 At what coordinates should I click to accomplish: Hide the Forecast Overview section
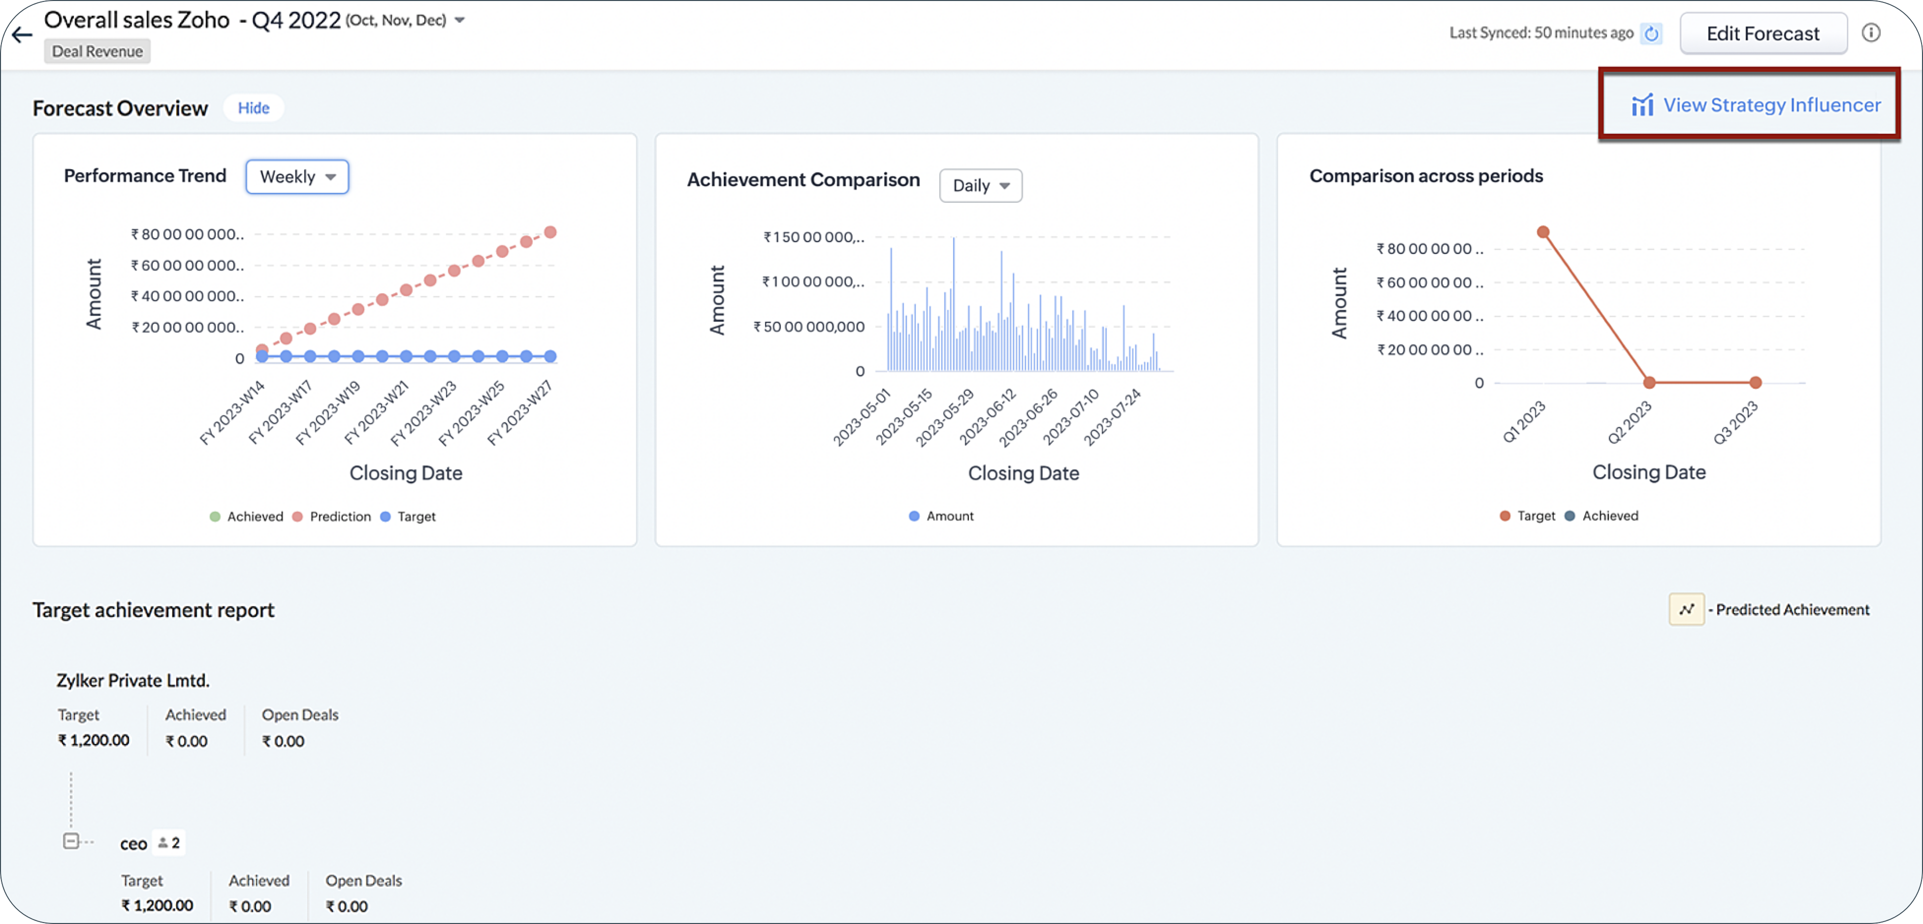click(253, 108)
